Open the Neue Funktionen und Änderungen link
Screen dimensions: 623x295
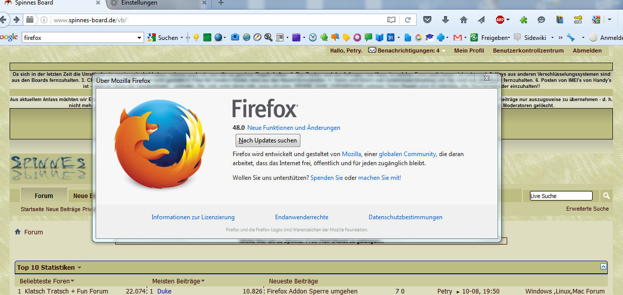tap(293, 128)
